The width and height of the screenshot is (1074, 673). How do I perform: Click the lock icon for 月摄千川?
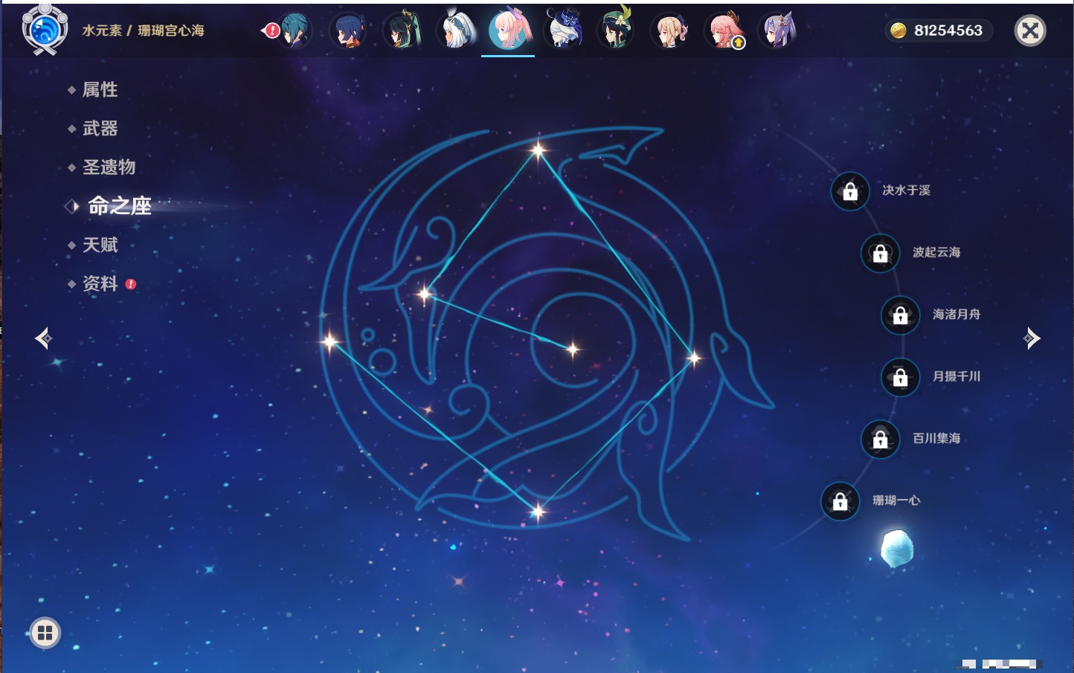[900, 377]
